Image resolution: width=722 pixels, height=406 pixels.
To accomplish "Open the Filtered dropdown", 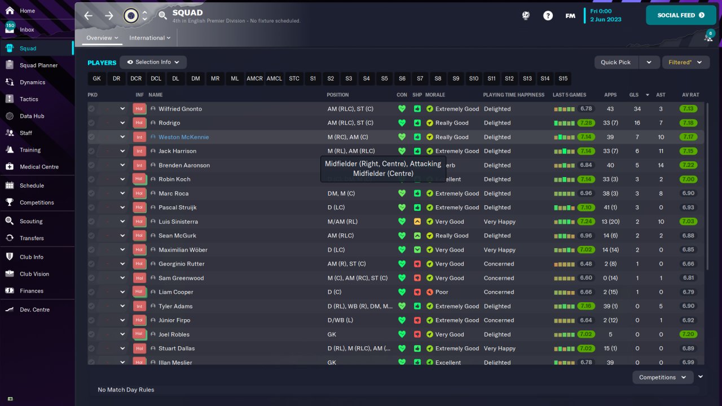I will (x=685, y=62).
